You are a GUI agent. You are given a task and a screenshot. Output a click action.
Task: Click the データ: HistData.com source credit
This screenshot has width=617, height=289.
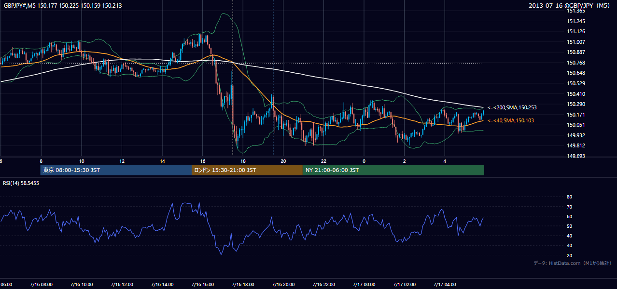coord(573,263)
